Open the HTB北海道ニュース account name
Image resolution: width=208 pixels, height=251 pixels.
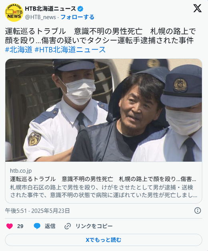click(x=50, y=9)
